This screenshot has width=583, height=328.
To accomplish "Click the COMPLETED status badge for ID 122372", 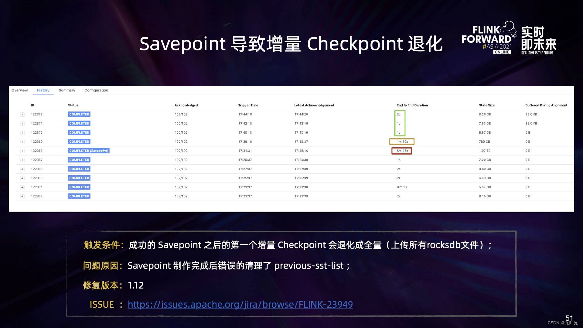I will click(79, 114).
